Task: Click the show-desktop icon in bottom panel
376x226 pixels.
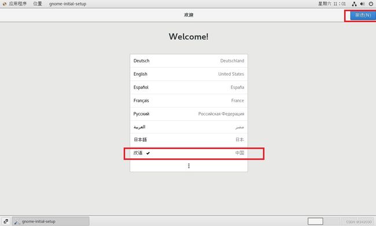Action: point(6,221)
